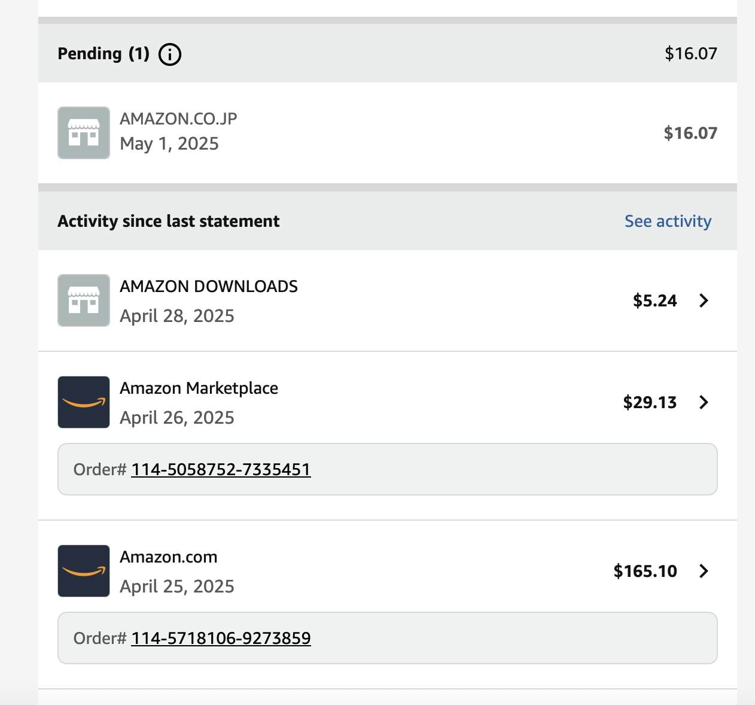Click the Amazon Marketplace logo icon
This screenshot has width=755, height=705.
[x=84, y=402]
